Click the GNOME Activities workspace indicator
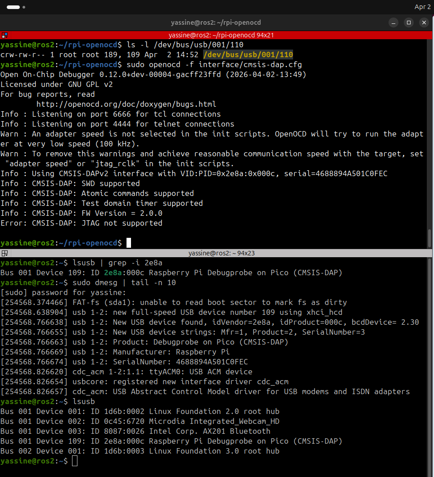The height and width of the screenshot is (477, 434). click(16, 7)
